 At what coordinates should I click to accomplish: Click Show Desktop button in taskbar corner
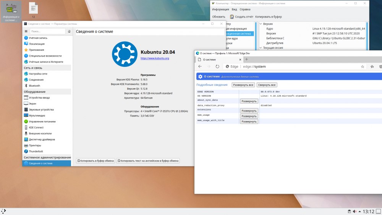378,211
